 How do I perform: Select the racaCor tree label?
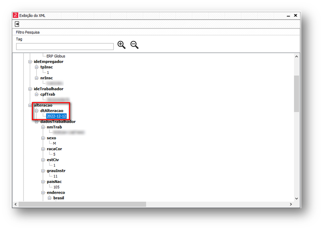click(x=54, y=149)
